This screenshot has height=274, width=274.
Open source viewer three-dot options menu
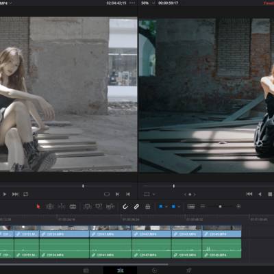click(x=132, y=3)
